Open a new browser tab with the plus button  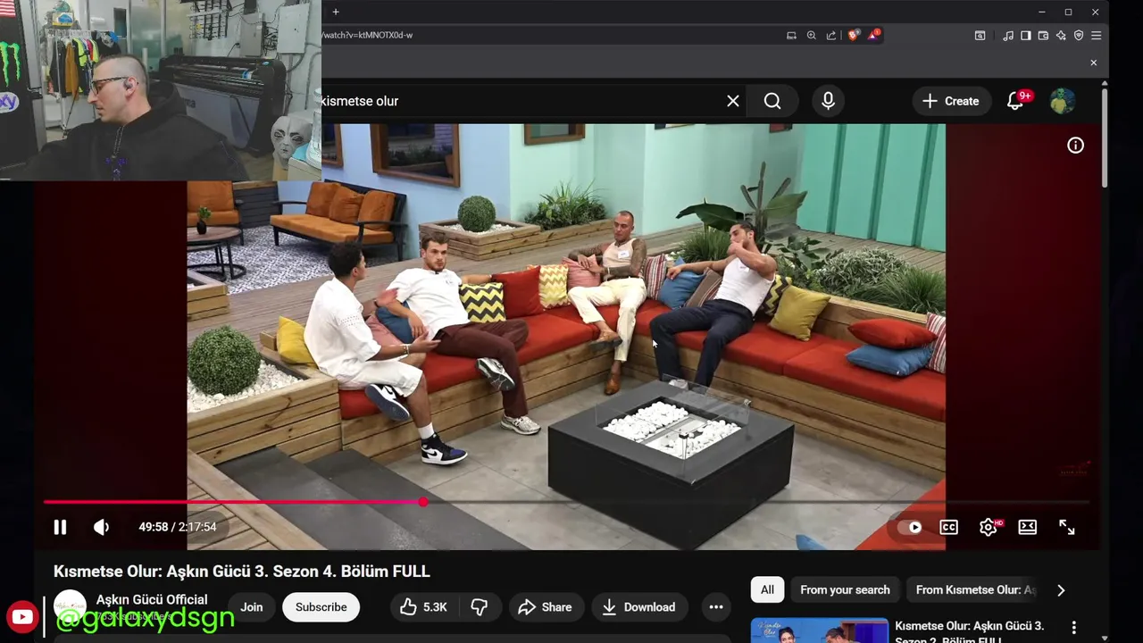click(336, 12)
